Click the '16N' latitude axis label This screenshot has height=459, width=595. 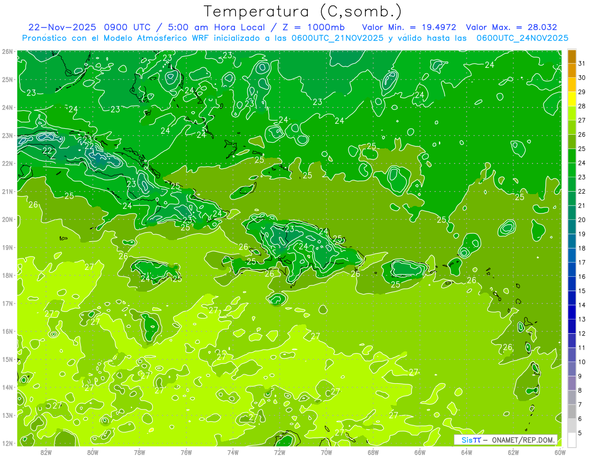(x=7, y=331)
